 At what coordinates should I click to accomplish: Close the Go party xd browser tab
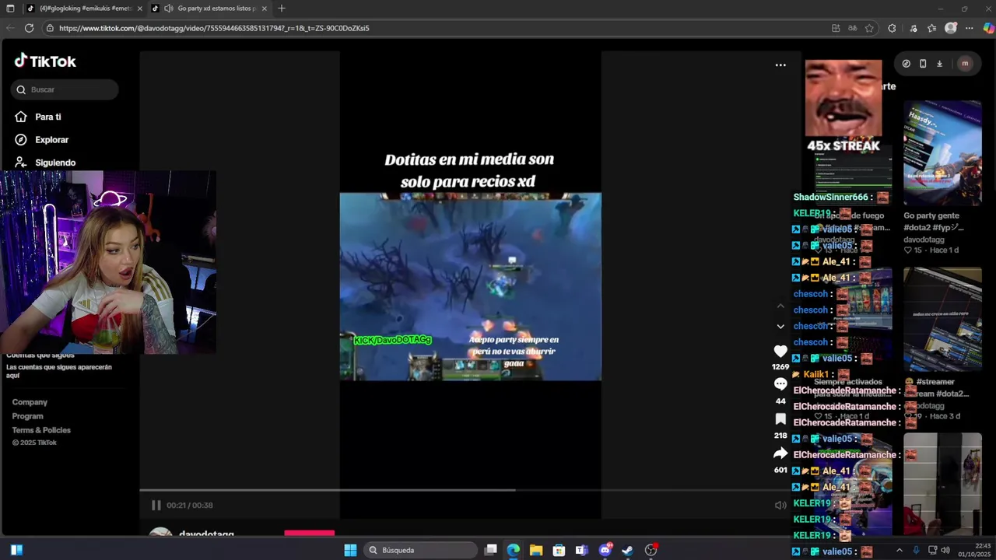pyautogui.click(x=265, y=9)
